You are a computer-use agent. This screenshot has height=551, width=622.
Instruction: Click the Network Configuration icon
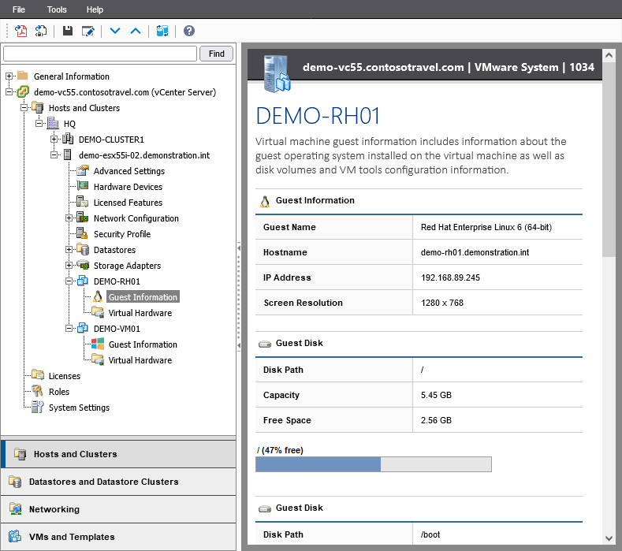pyautogui.click(x=83, y=218)
